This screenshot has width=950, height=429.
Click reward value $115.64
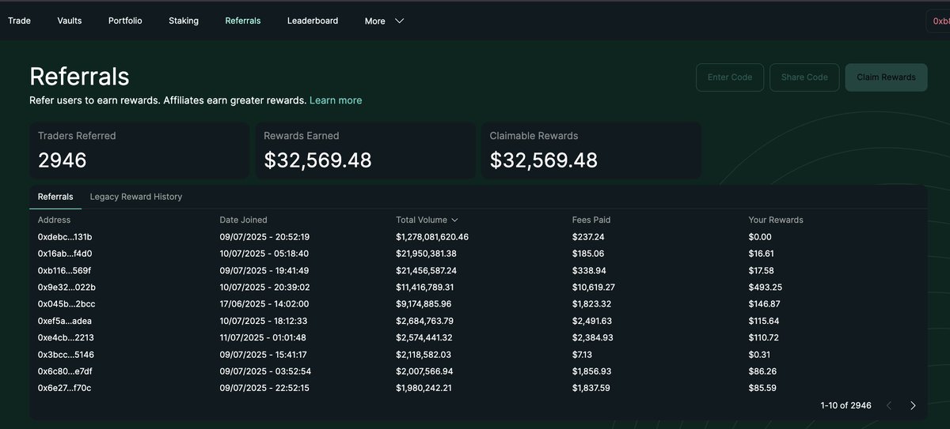coord(764,321)
